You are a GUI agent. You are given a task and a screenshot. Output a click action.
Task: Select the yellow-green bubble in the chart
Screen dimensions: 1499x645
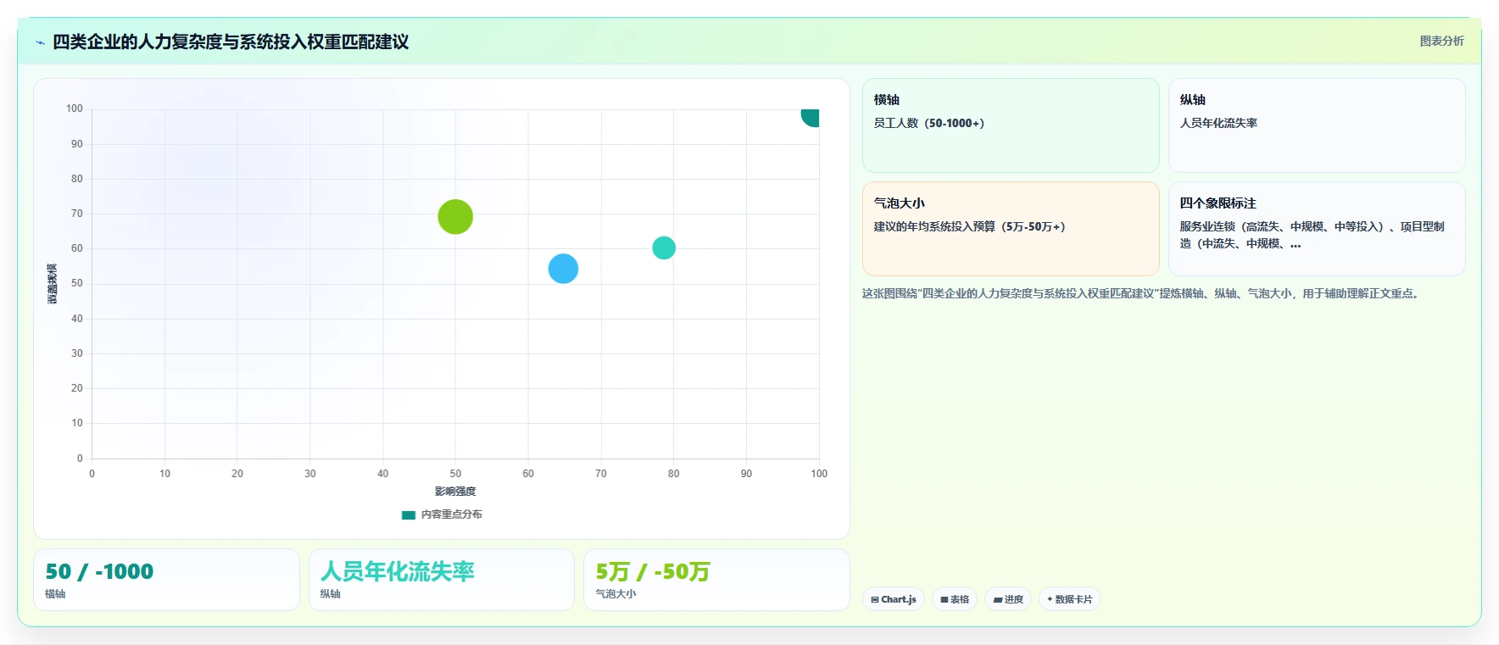point(455,217)
